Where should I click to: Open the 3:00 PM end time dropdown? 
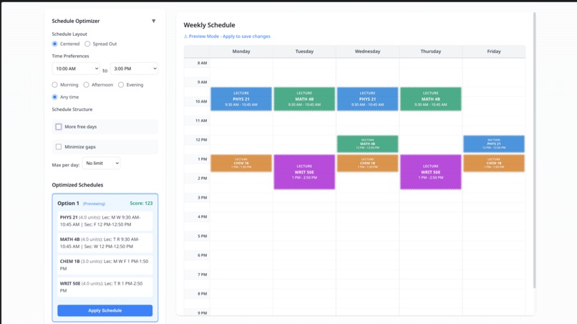click(x=134, y=69)
